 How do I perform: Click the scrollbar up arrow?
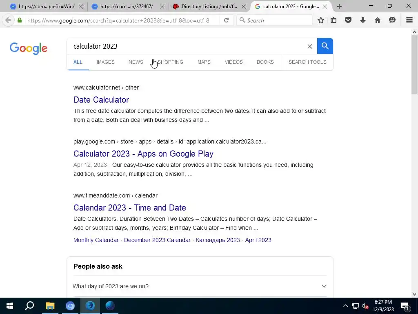point(414,32)
